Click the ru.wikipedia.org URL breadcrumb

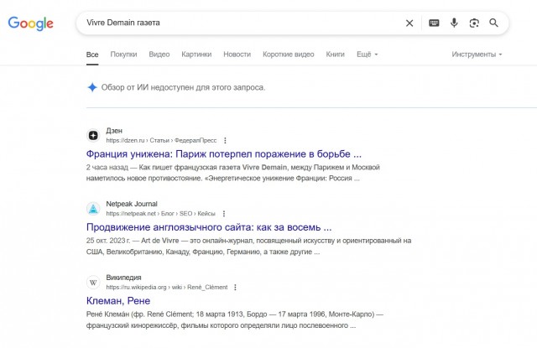point(167,287)
